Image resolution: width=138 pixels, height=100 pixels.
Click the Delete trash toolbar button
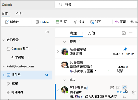pos(42,22)
